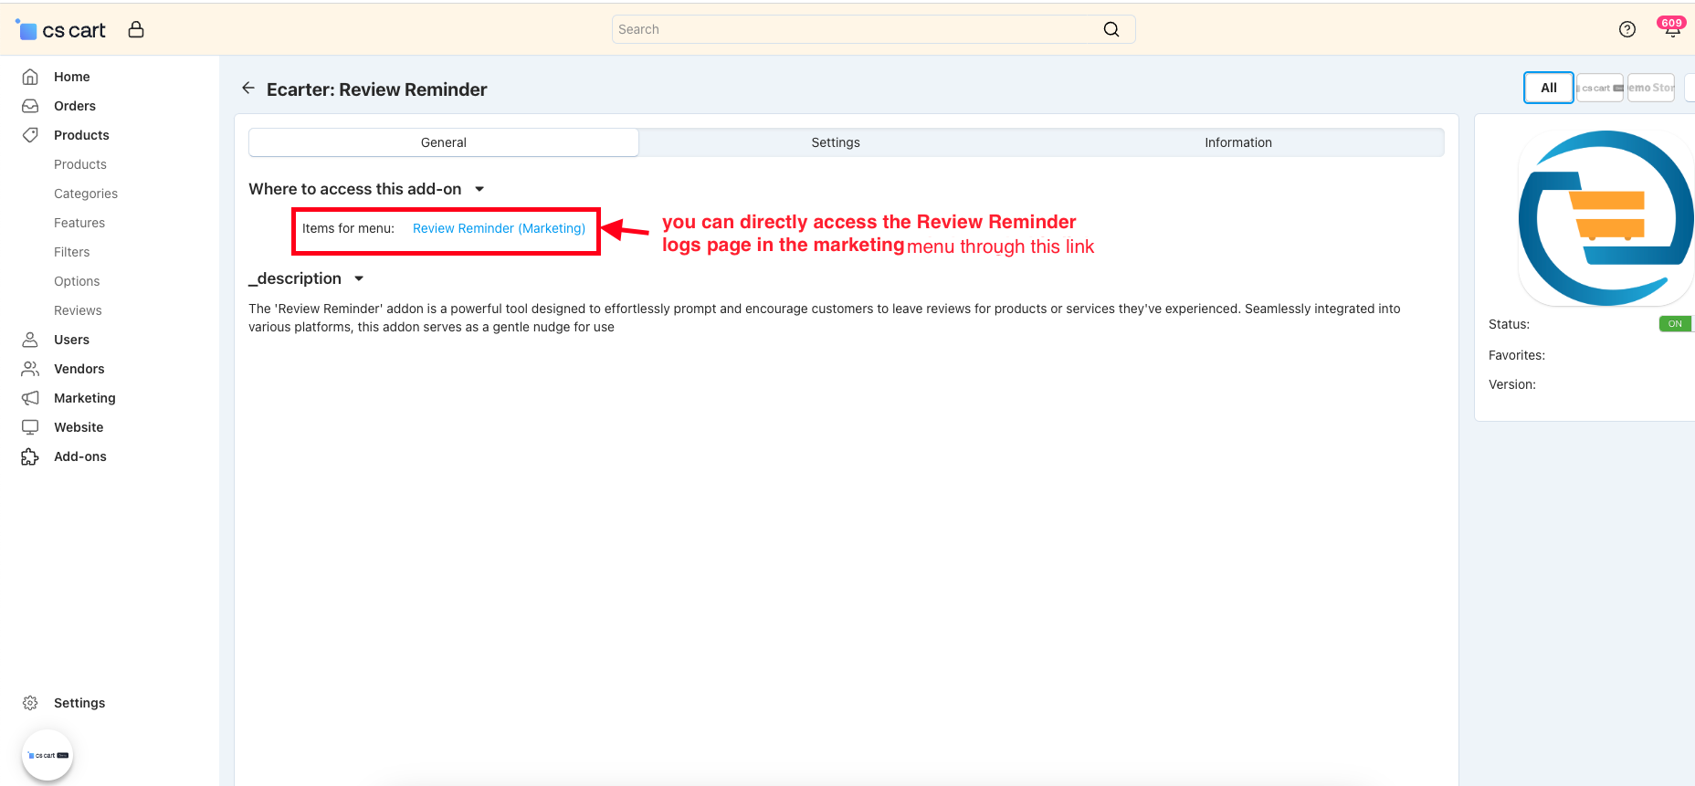Screen dimensions: 1695x786
Task: Click in the Search input field
Action: [x=854, y=29]
